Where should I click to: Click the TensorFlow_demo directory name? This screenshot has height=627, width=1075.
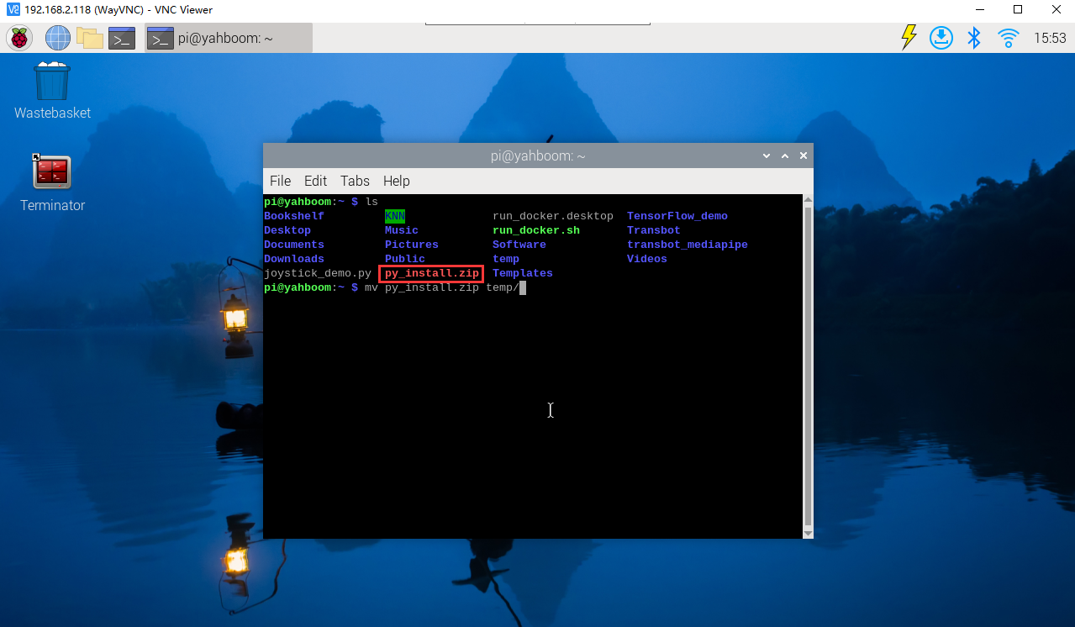(677, 216)
